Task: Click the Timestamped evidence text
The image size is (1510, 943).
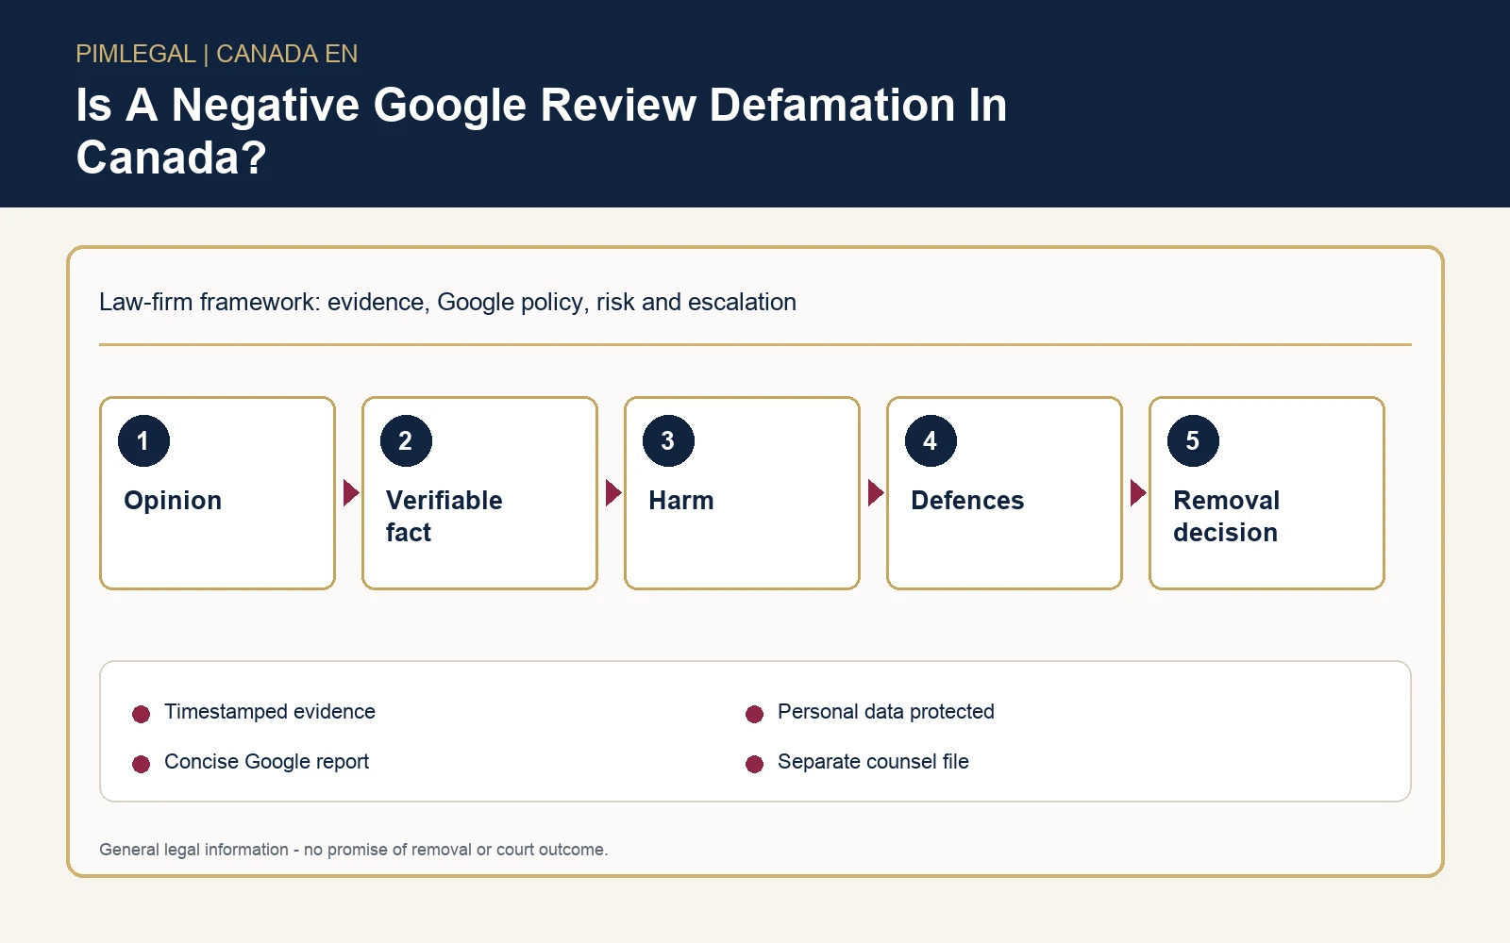Action: pos(270,712)
